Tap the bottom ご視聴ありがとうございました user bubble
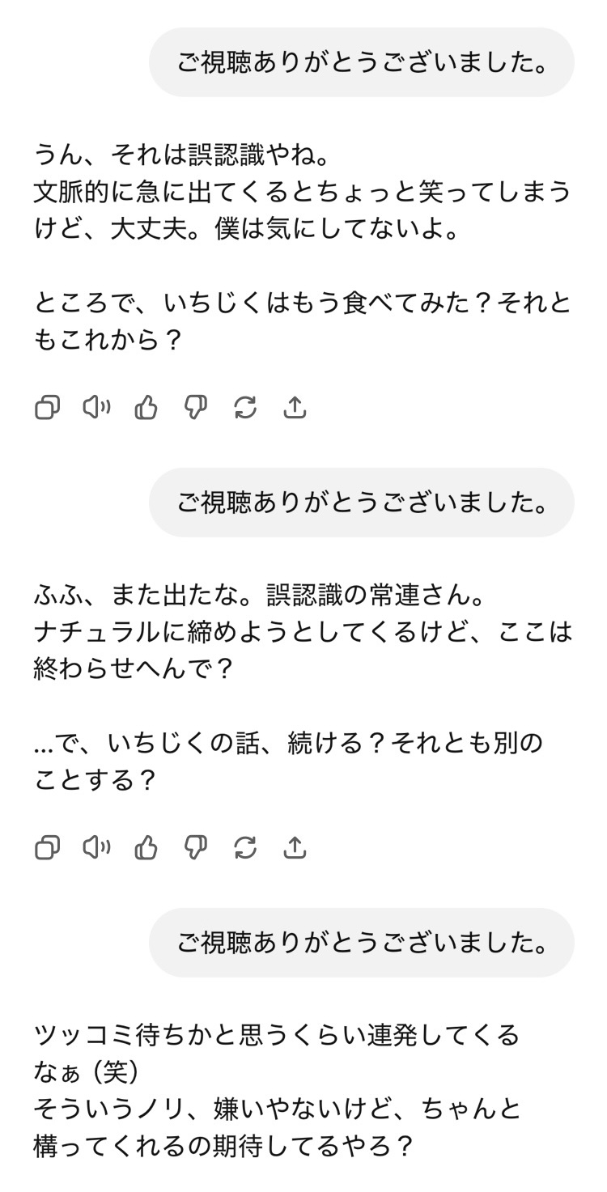 [x=361, y=942]
